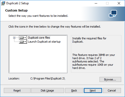This screenshot has width=125, height=97.
Task: Click the Reset button
Action: [17, 90]
